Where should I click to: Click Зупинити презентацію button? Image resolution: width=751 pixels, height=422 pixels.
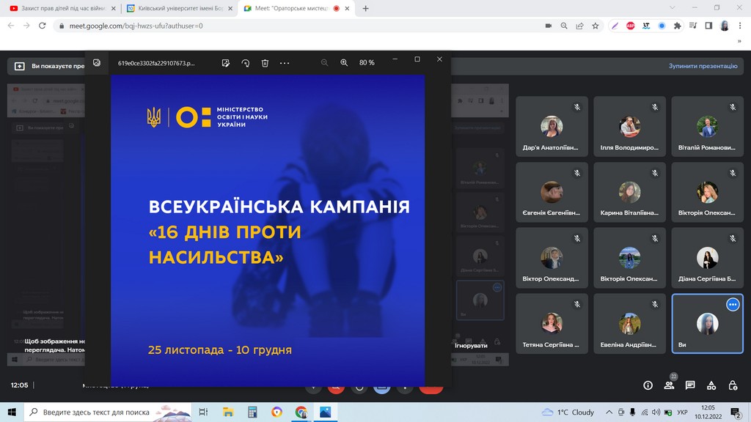pos(702,66)
